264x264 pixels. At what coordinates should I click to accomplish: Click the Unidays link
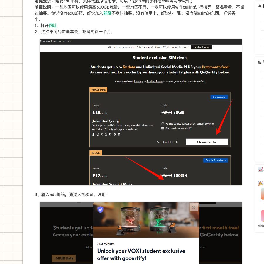click(138, 82)
